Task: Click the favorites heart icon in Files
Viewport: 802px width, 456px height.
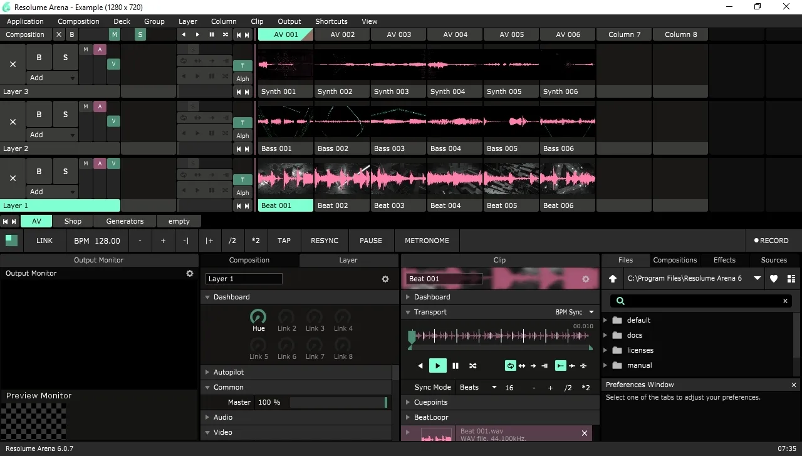Action: tap(774, 279)
